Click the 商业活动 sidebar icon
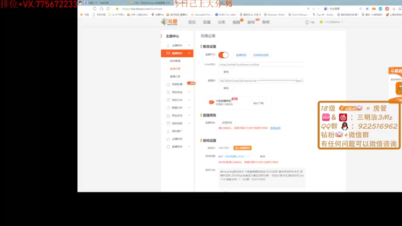Screen dimensions: 402x226 [x=168, y=116]
